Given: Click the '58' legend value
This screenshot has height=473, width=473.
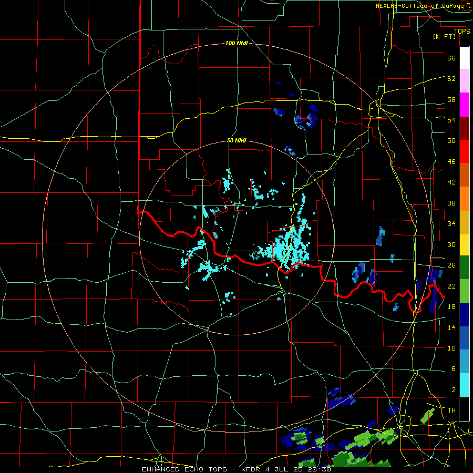Looking at the screenshot, I should [451, 99].
